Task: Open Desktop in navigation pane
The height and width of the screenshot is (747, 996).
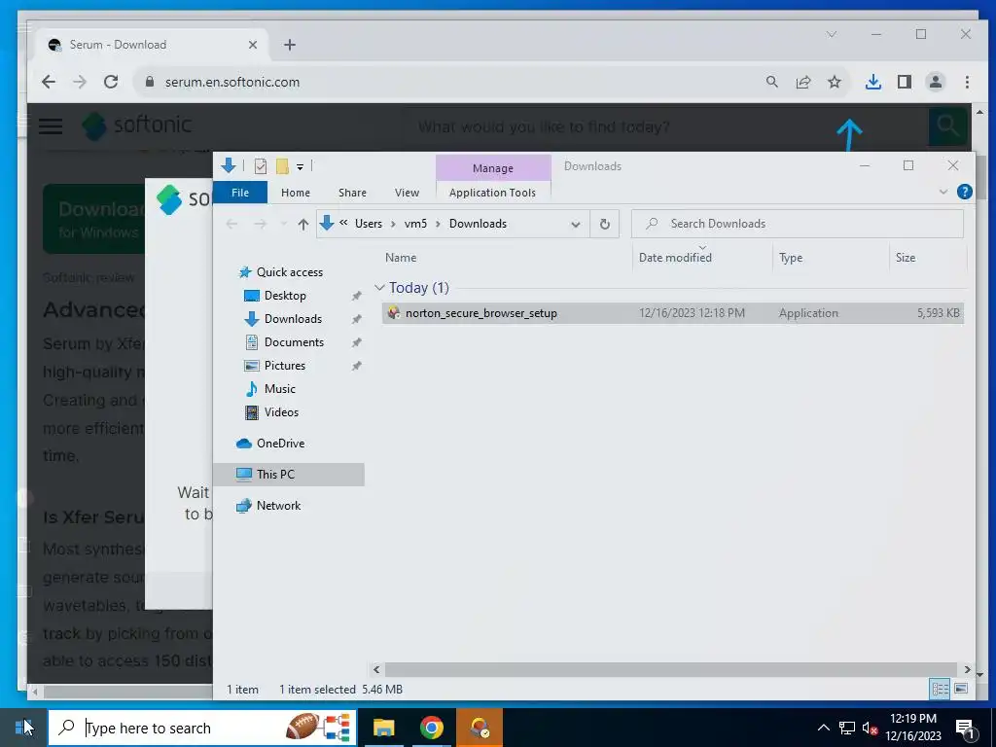Action: click(285, 296)
